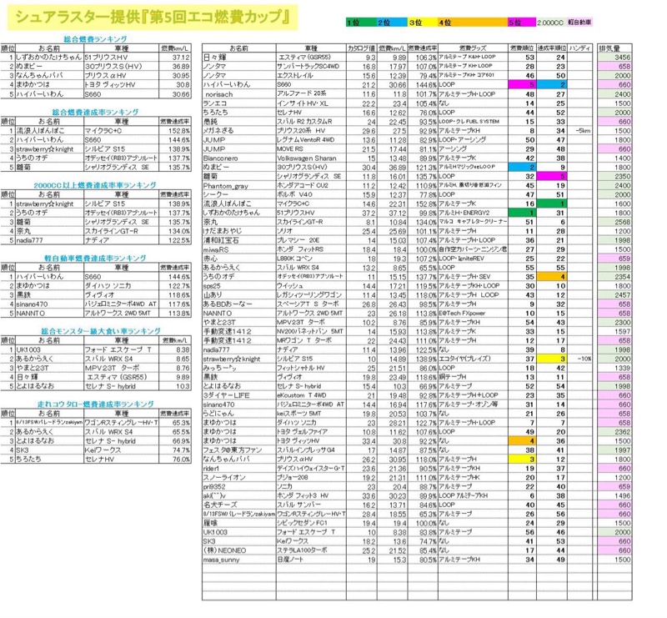The height and width of the screenshot is (618, 667).
Task: Select the ランエコ name cell
Action: click(x=239, y=103)
